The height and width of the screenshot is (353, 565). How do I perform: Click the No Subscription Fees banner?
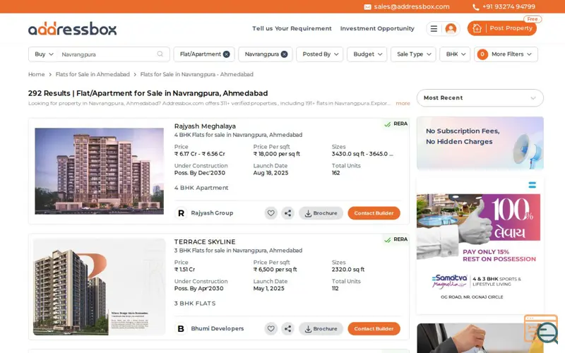[x=480, y=143]
